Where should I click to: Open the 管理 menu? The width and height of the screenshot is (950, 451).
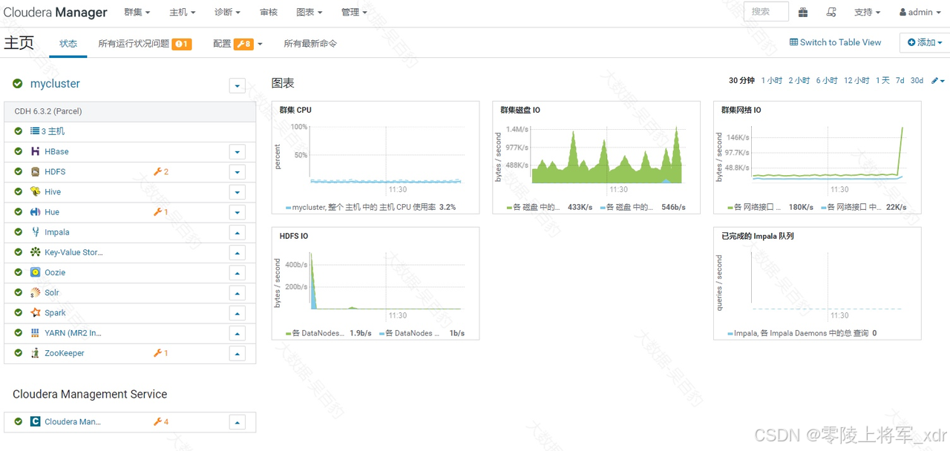[x=355, y=12]
